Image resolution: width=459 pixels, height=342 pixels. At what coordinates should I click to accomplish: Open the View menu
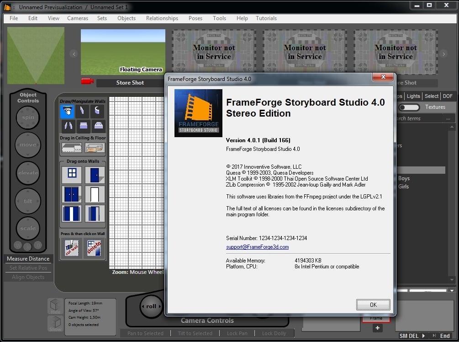click(53, 18)
